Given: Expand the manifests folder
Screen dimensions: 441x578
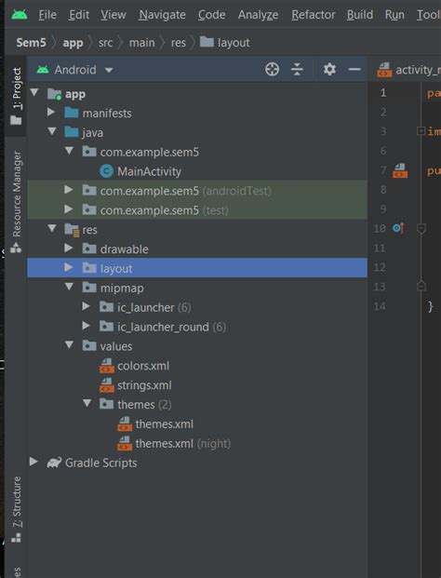Looking at the screenshot, I should pyautogui.click(x=51, y=112).
